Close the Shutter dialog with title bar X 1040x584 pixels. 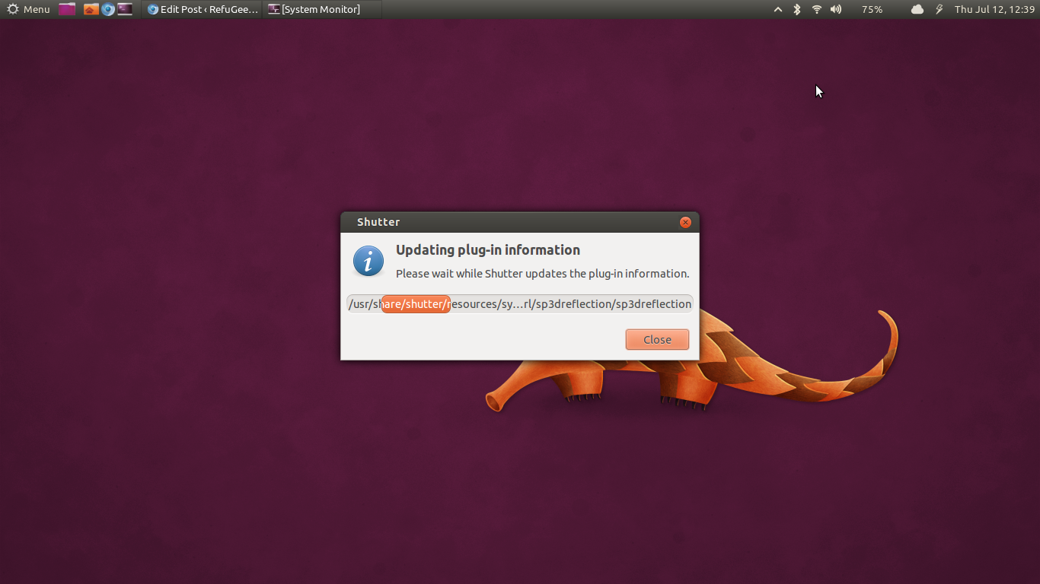[x=685, y=222]
